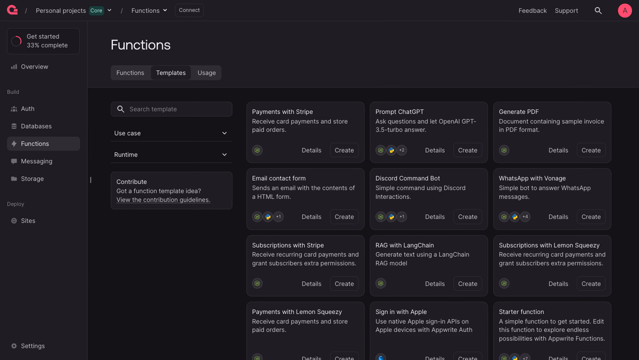
Task: Open the Appwrite logo home link
Action: point(12,10)
